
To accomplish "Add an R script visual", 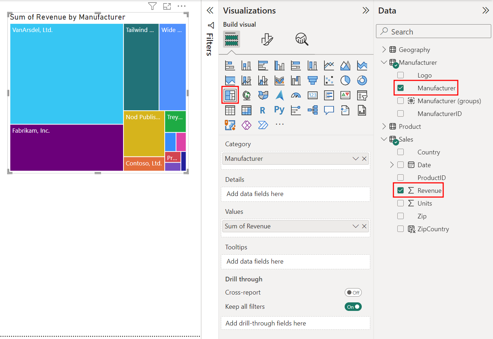I will tap(263, 110).
